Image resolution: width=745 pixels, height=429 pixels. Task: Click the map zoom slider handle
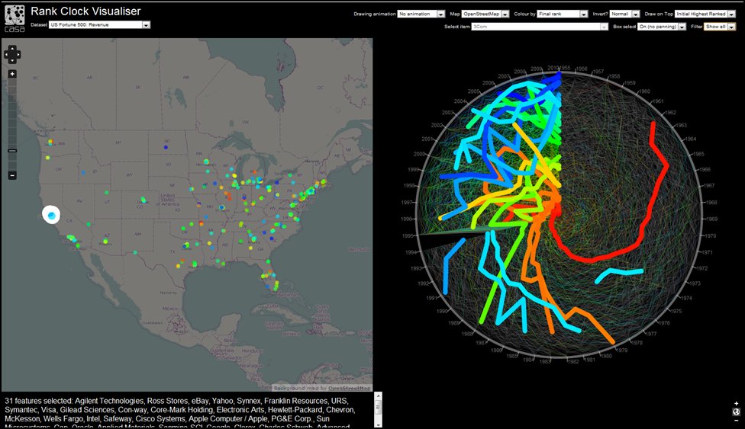12,151
